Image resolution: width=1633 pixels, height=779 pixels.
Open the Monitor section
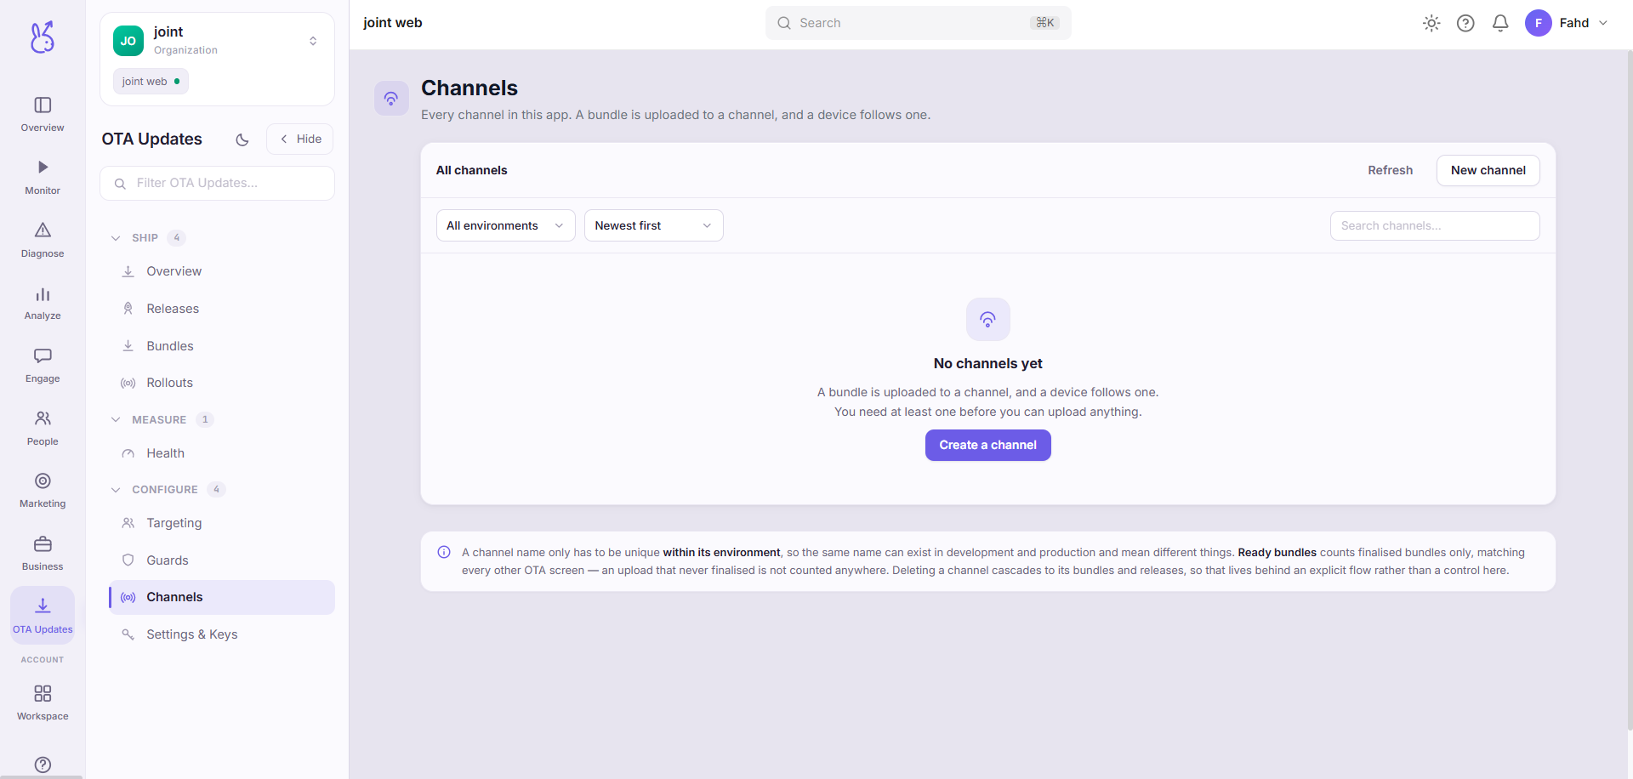pos(43,177)
